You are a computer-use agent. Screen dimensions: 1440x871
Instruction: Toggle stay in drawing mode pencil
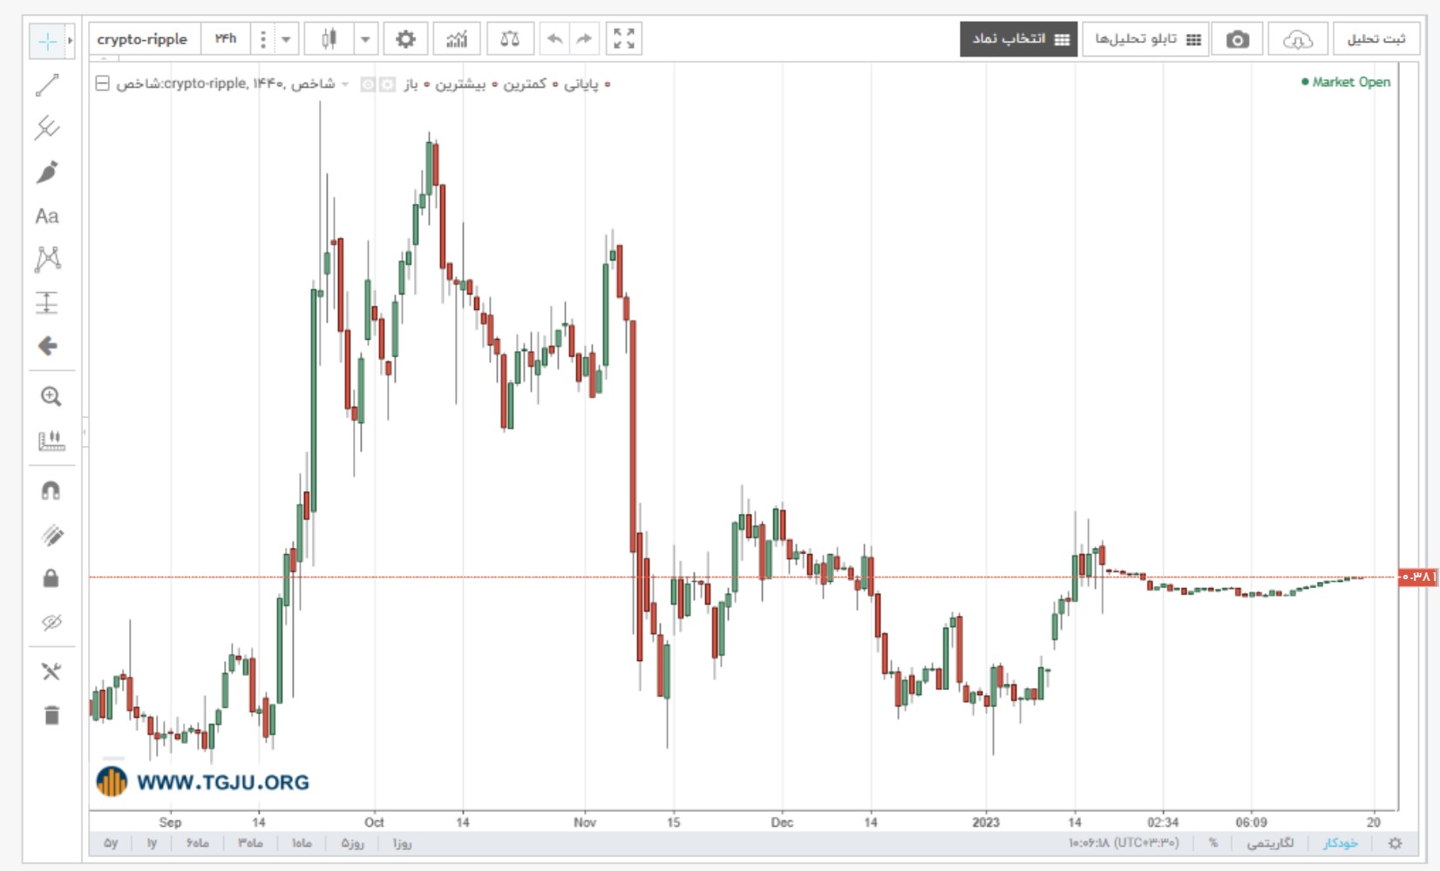(51, 535)
